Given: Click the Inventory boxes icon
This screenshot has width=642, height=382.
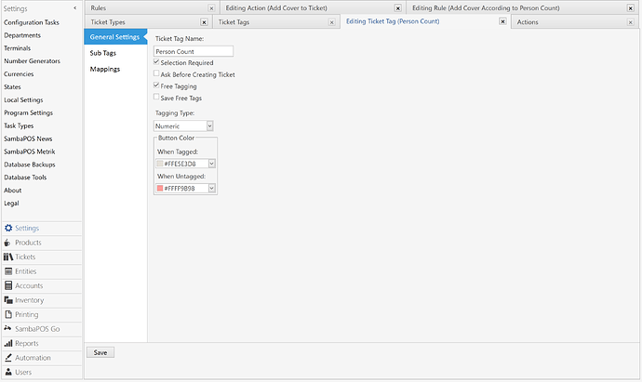Looking at the screenshot, I should (x=8, y=300).
